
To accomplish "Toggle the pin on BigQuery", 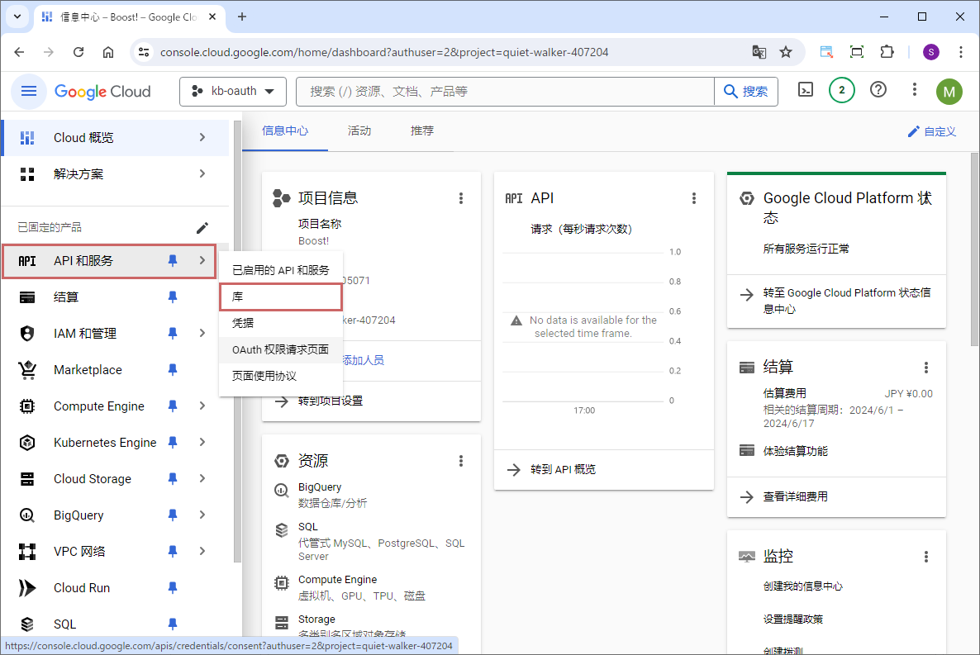I will (x=173, y=515).
